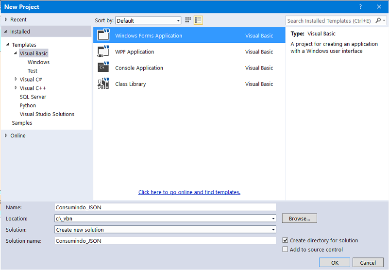
Task: Open the Location path dropdown arrow
Action: click(273, 219)
